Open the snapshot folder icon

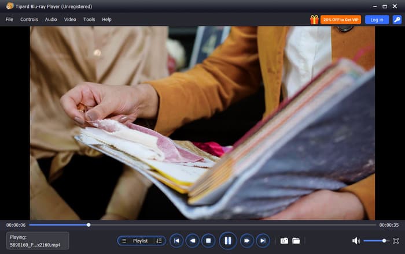click(296, 241)
